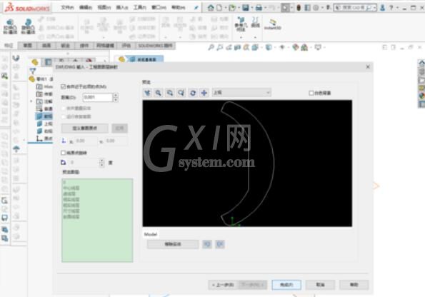Expand the Annotations node in feature tree

[31, 101]
